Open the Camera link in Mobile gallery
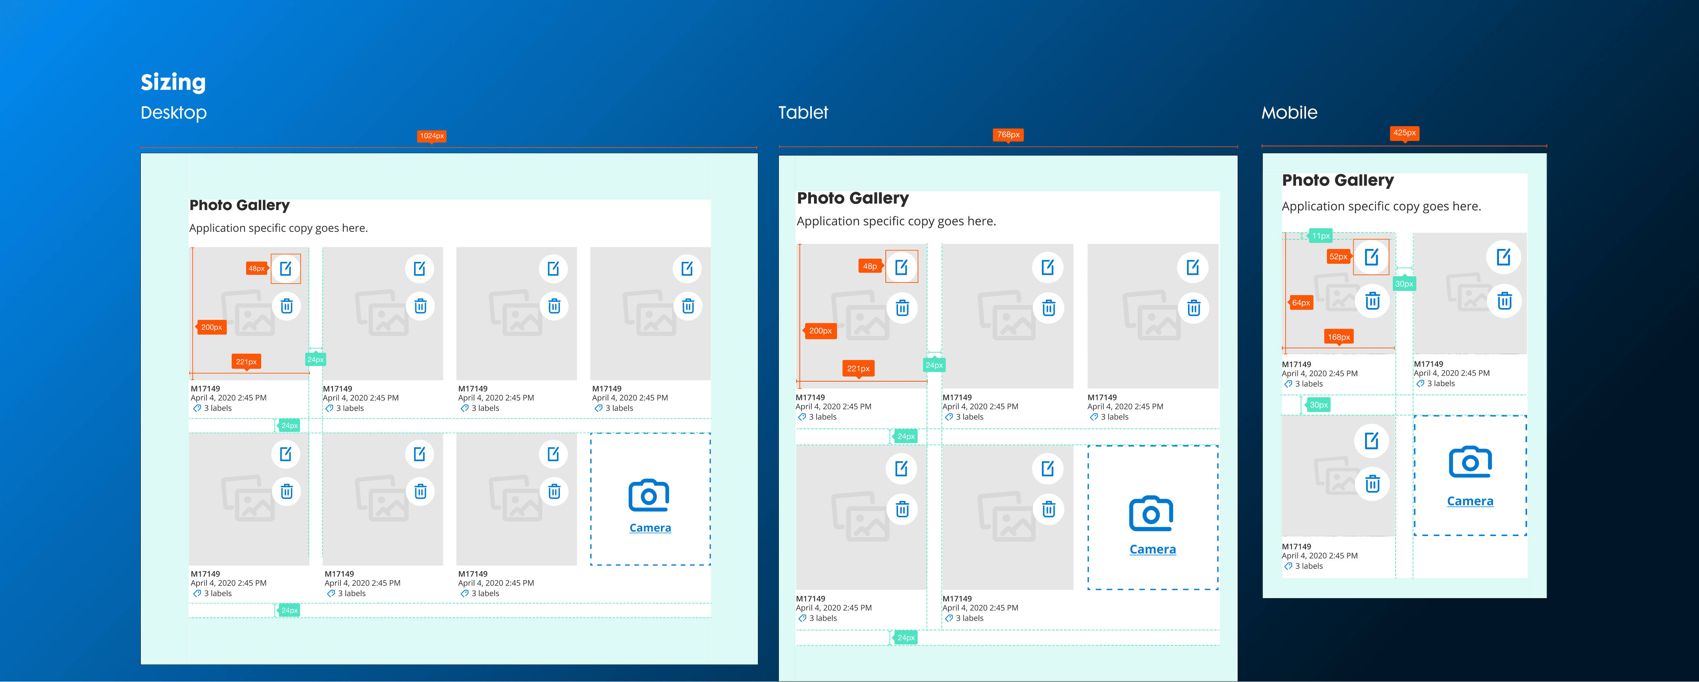Screen dimensions: 1699x682 (1470, 501)
